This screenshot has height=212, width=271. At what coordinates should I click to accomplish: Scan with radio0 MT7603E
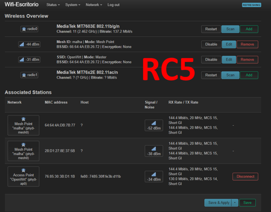[x=230, y=29]
